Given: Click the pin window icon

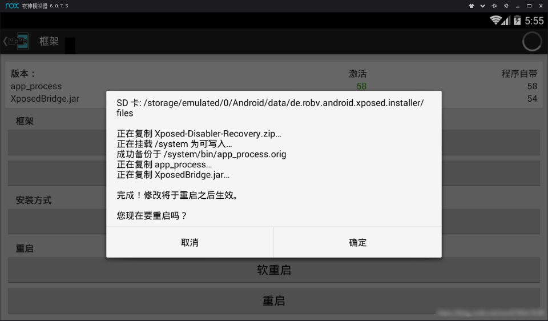Looking at the screenshot, I should point(494,6).
